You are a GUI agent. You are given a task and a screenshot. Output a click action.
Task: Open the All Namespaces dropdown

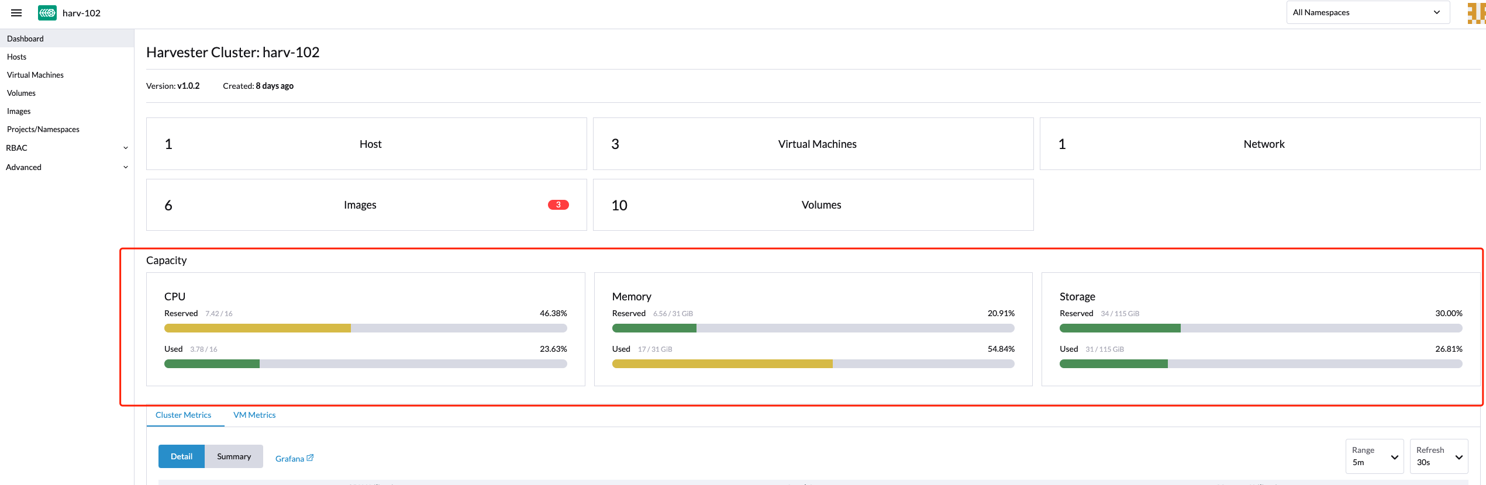[1367, 12]
